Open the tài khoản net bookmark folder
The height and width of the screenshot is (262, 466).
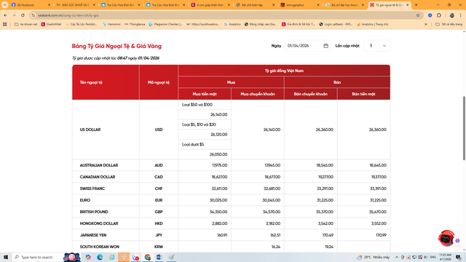click(26, 24)
